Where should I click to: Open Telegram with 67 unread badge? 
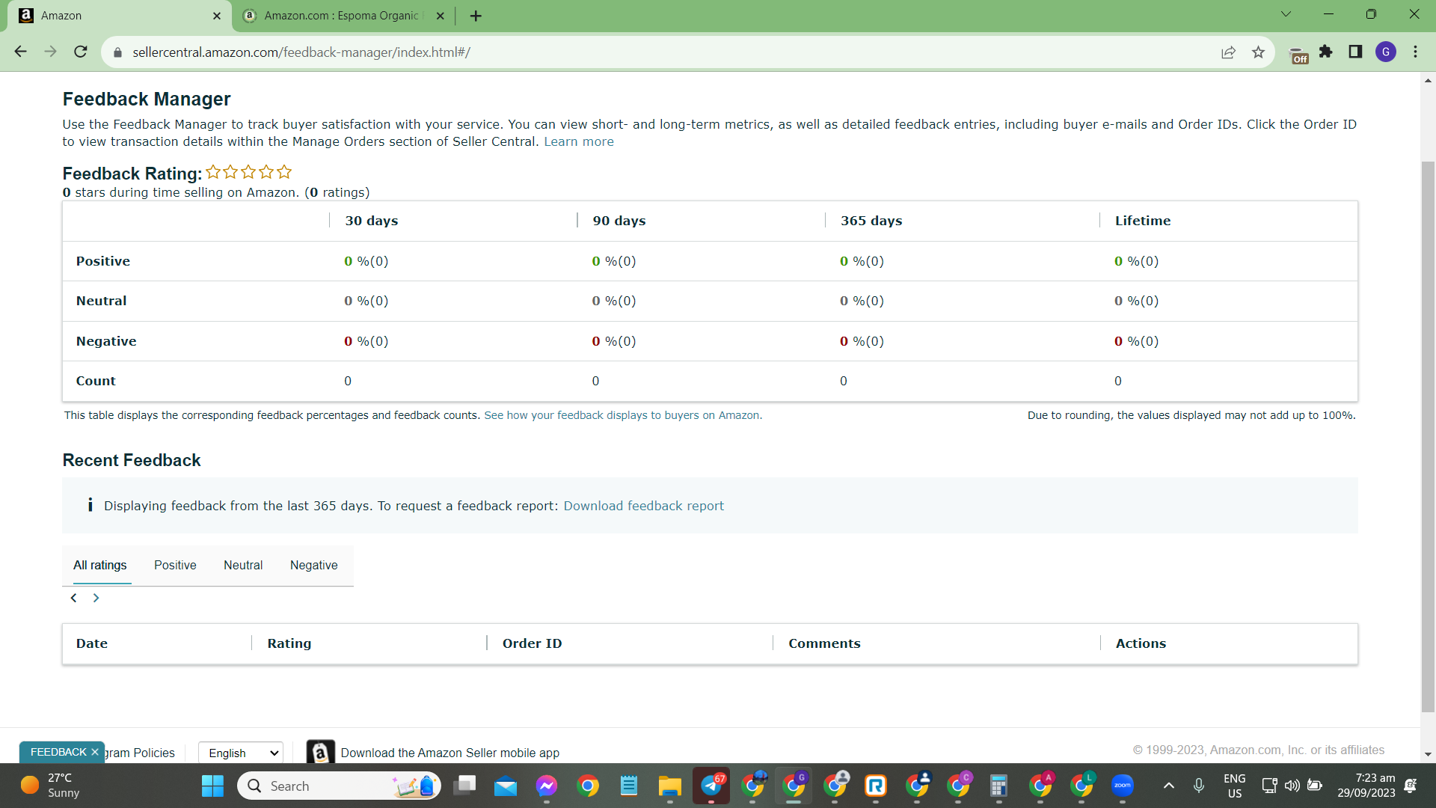(x=711, y=786)
